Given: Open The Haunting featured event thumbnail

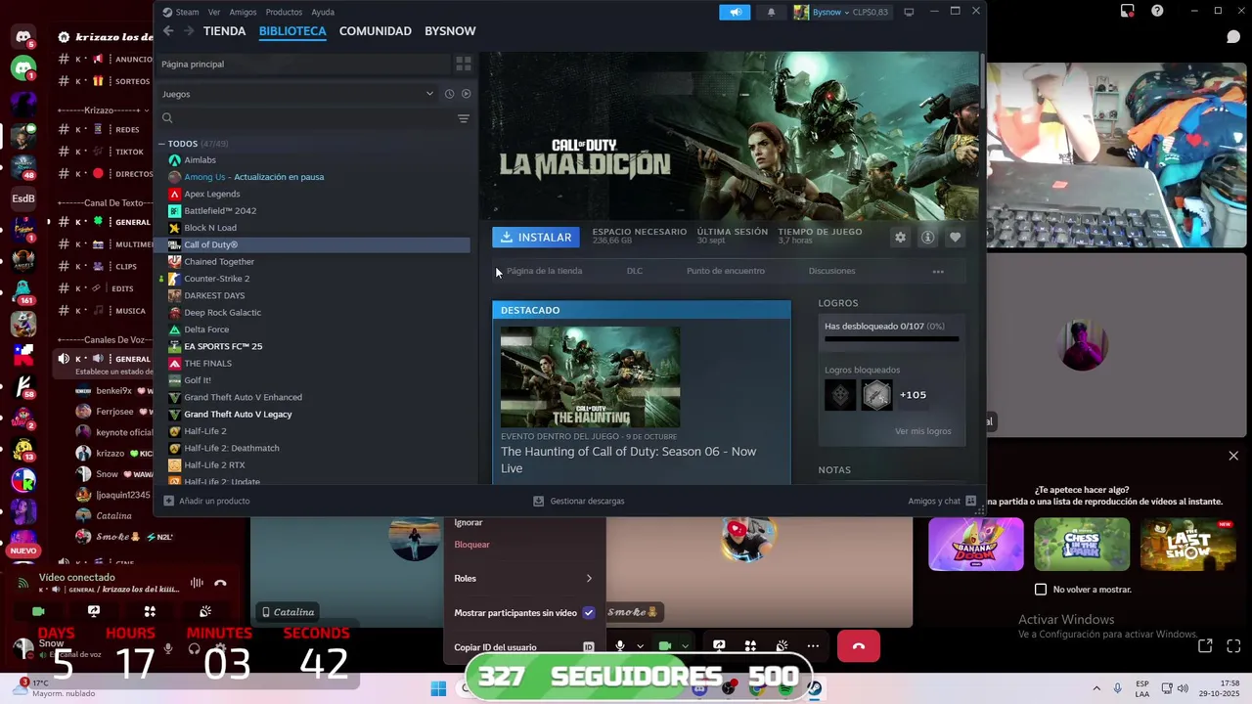Looking at the screenshot, I should tap(590, 377).
